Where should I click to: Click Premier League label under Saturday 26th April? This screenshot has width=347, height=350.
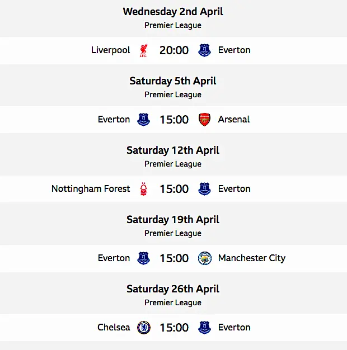[173, 302]
